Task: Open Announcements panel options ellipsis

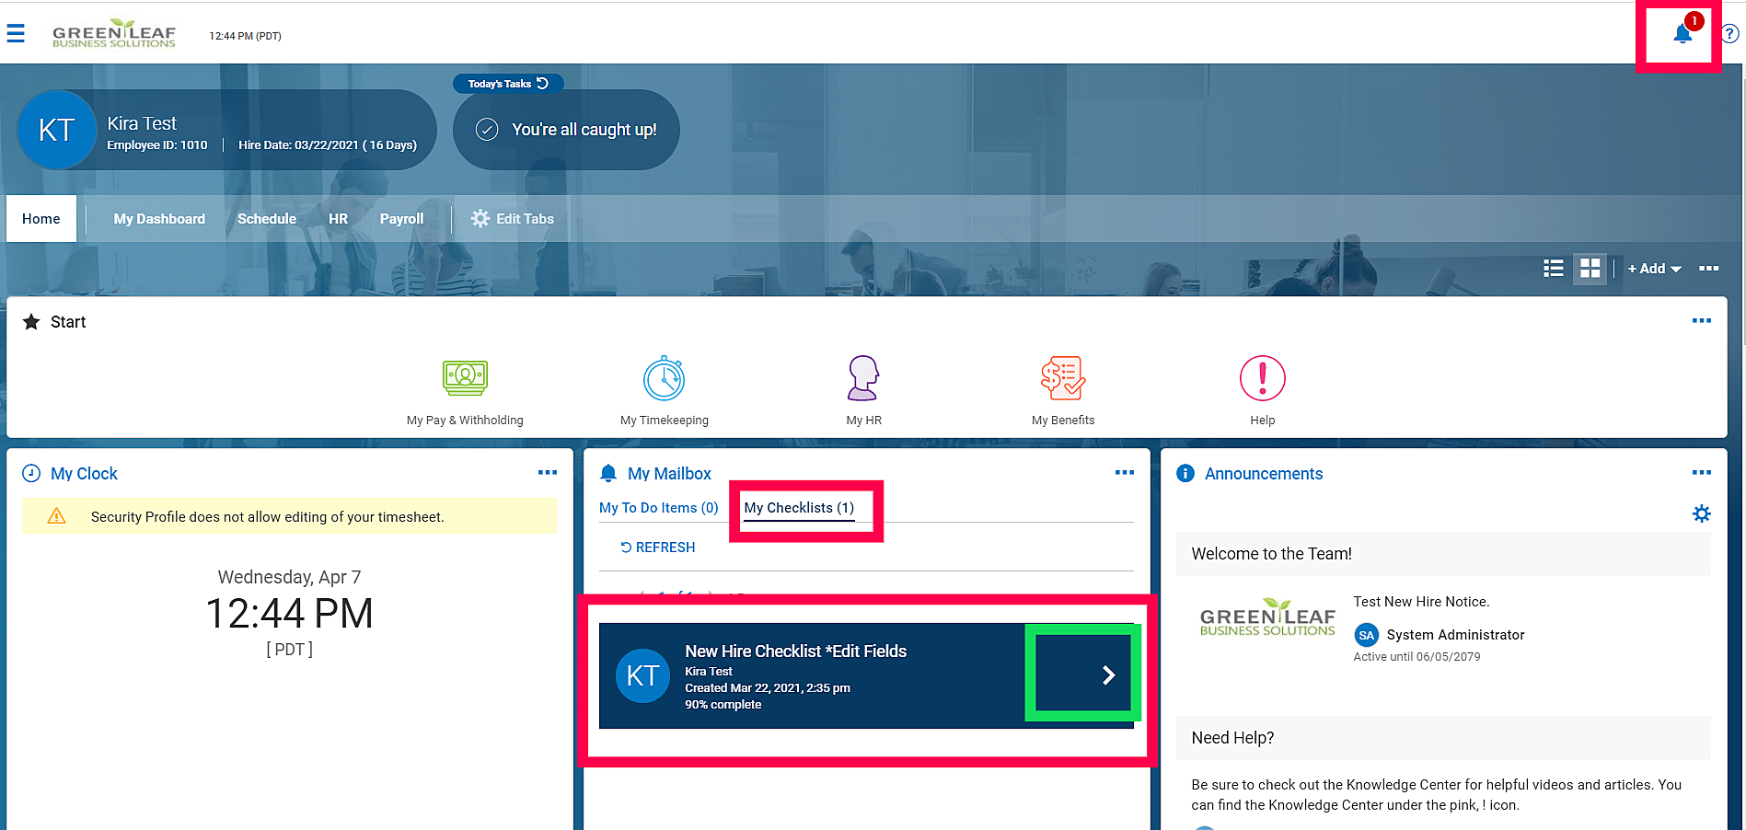Action: click(1702, 473)
